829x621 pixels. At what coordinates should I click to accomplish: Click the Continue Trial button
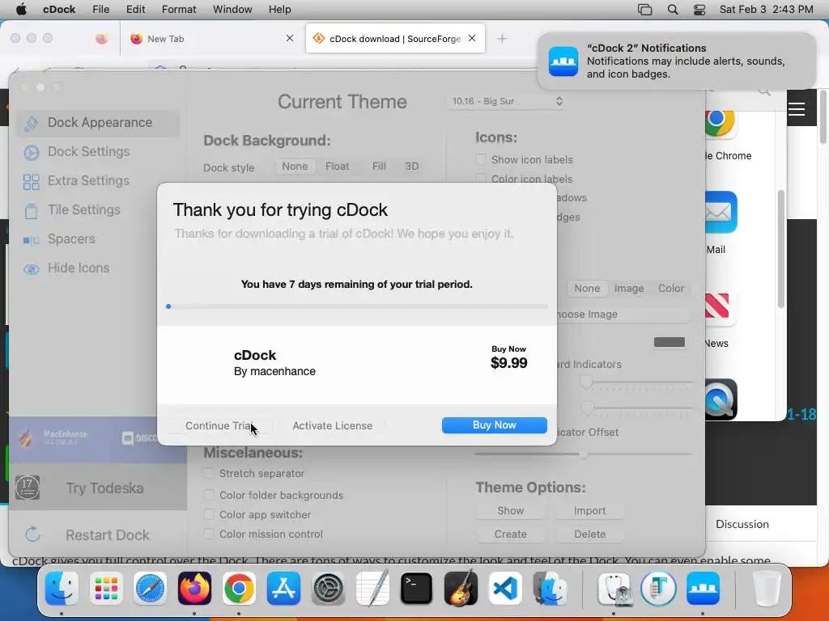(x=219, y=425)
